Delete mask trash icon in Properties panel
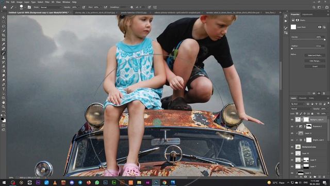This screenshot has width=330, height=186. (x=324, y=93)
